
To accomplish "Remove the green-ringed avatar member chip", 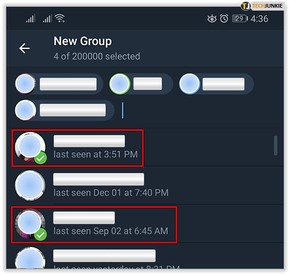I will (141, 84).
